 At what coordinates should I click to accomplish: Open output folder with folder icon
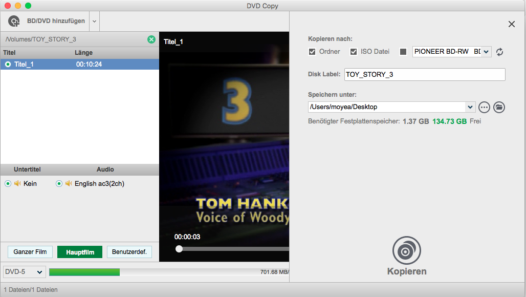pyautogui.click(x=499, y=107)
